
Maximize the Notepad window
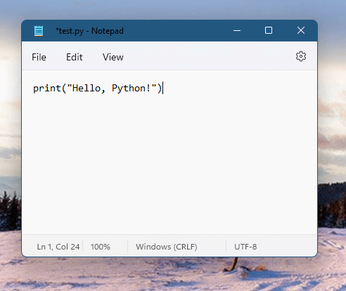pyautogui.click(x=269, y=30)
